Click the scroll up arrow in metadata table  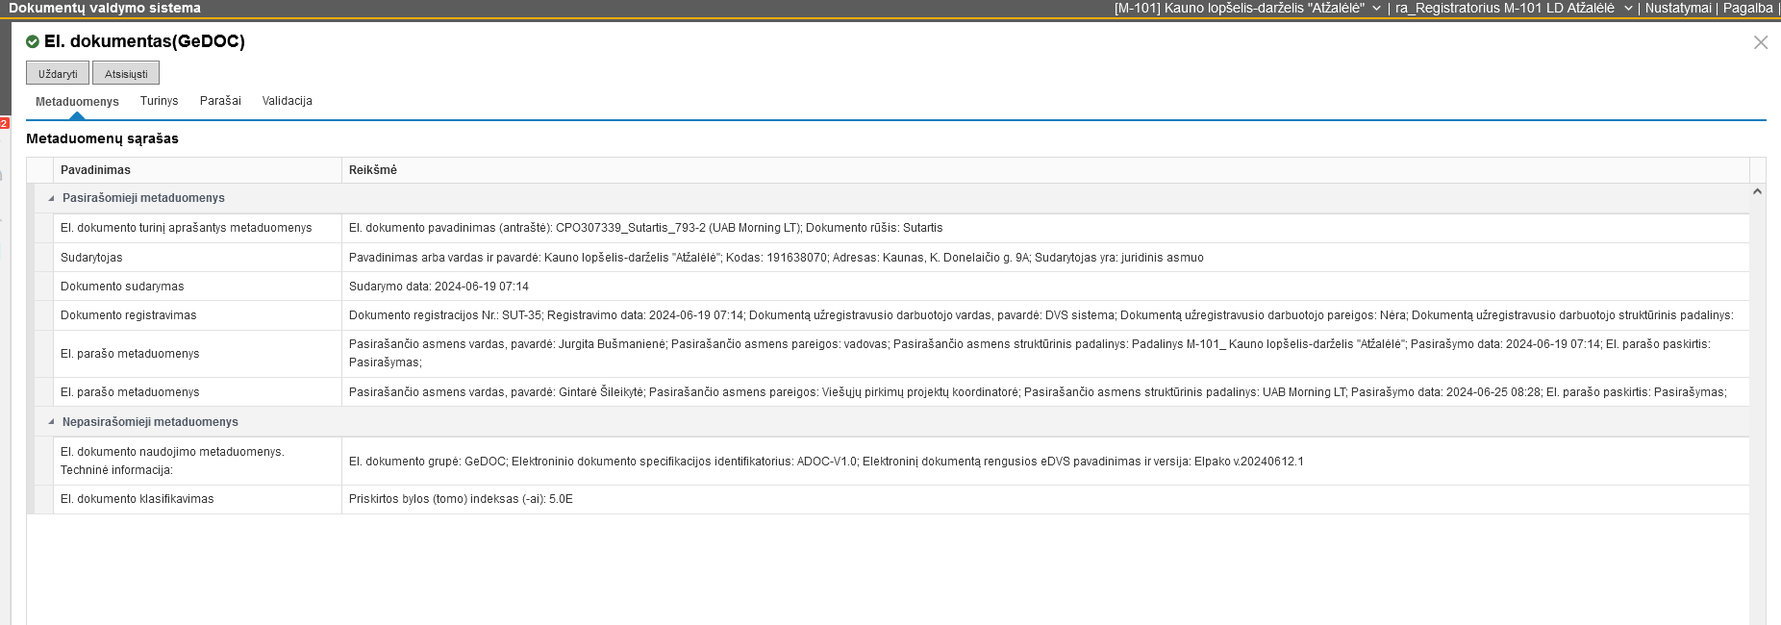point(1757,192)
